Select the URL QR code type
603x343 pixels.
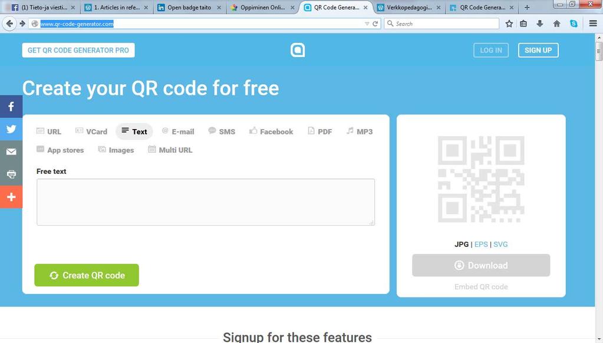tap(49, 131)
